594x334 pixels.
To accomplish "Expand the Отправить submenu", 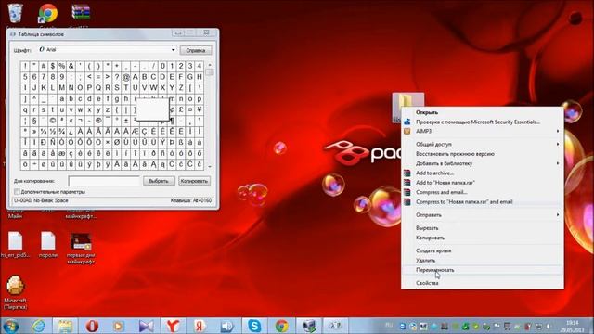I will point(483,215).
